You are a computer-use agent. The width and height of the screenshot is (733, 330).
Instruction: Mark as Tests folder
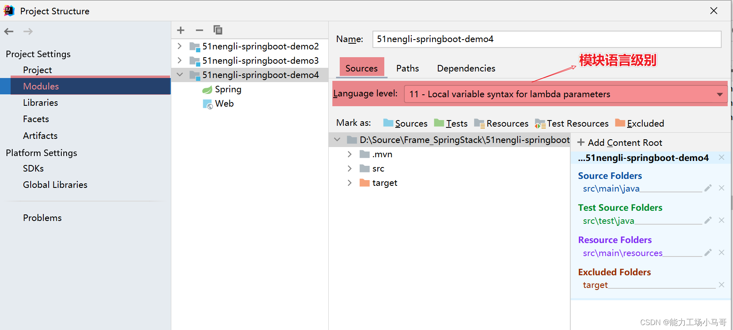tap(451, 123)
